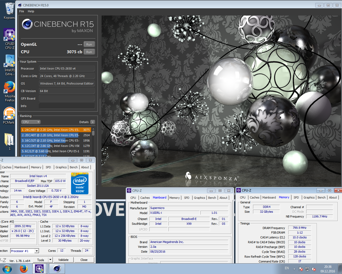This screenshot has height=274, width=342.
Task: Open the network tray icon
Action: [x=307, y=269]
